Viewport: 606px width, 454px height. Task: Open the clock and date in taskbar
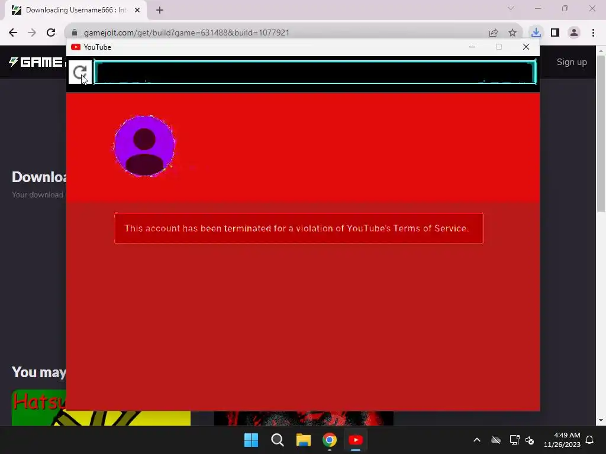pyautogui.click(x=562, y=440)
